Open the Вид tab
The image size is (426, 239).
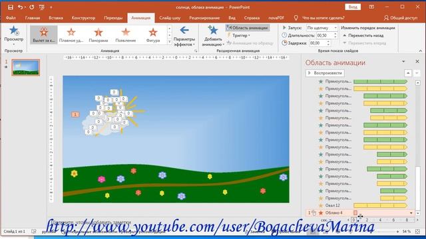[x=232, y=18]
